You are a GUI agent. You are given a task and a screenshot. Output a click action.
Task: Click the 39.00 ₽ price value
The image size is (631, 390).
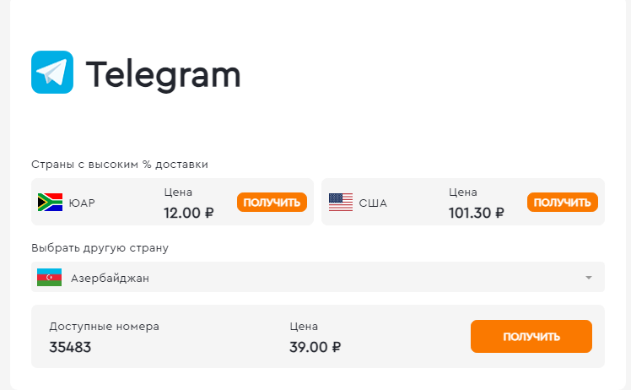(x=315, y=347)
